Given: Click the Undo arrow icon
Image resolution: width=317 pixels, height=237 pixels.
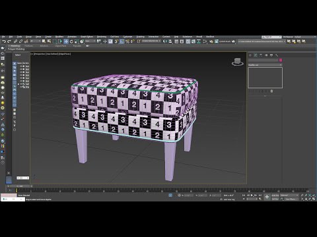Looking at the screenshot, I should (4, 41).
